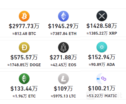Select the teal Cardano ADA icon

pyautogui.click(x=102, y=47)
